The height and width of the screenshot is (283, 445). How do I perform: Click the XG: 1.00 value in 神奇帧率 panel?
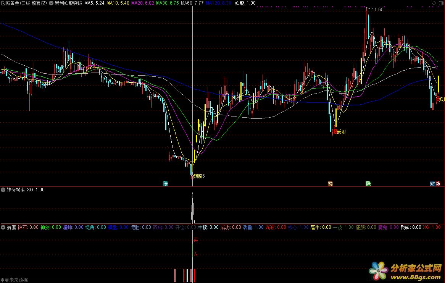(x=36, y=189)
